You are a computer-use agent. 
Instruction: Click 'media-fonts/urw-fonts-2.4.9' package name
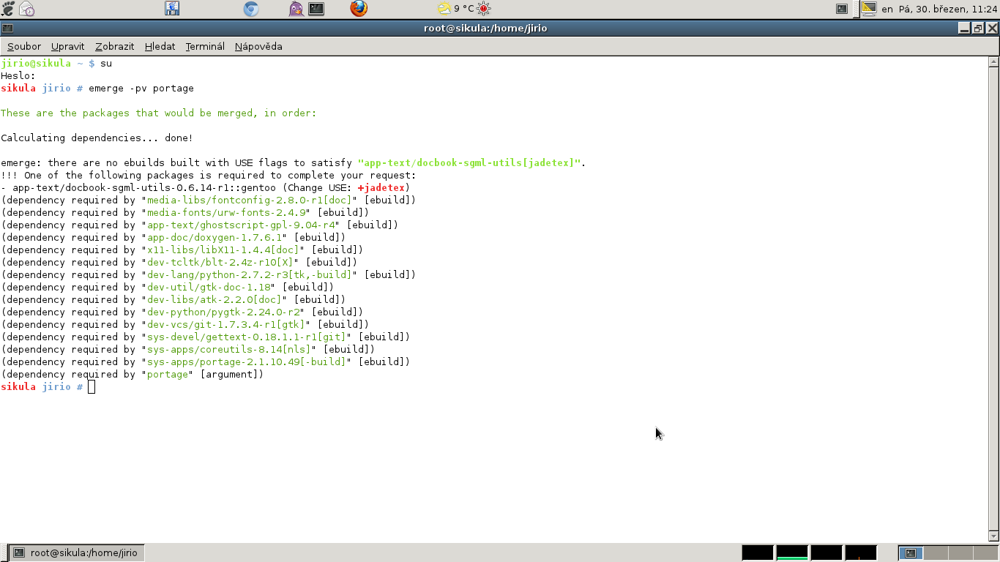(225, 212)
